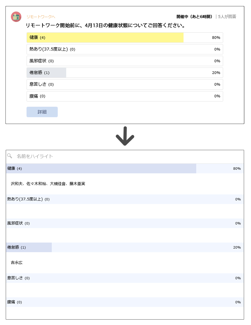Click the respondent name 吉永広

[17, 263]
